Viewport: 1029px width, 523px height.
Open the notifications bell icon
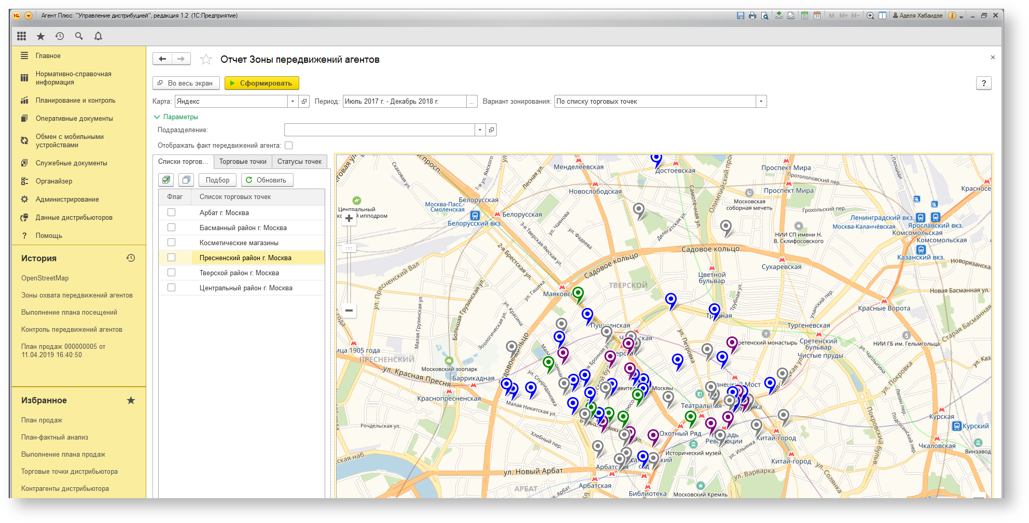(98, 36)
